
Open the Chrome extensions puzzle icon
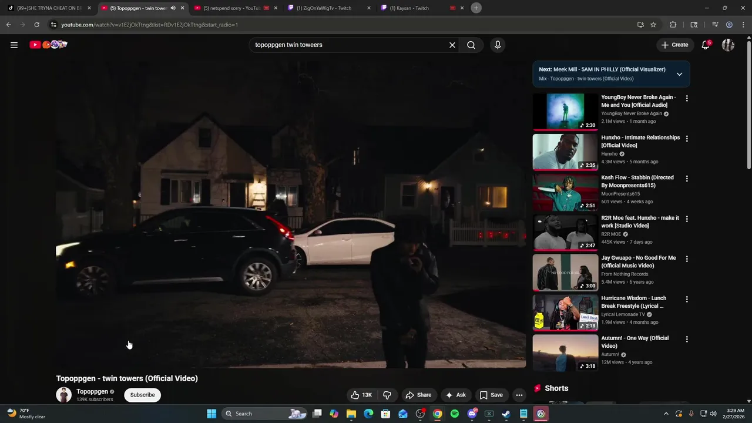point(673,25)
